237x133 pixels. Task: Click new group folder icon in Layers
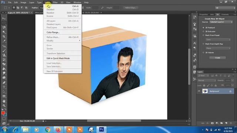point(221,123)
